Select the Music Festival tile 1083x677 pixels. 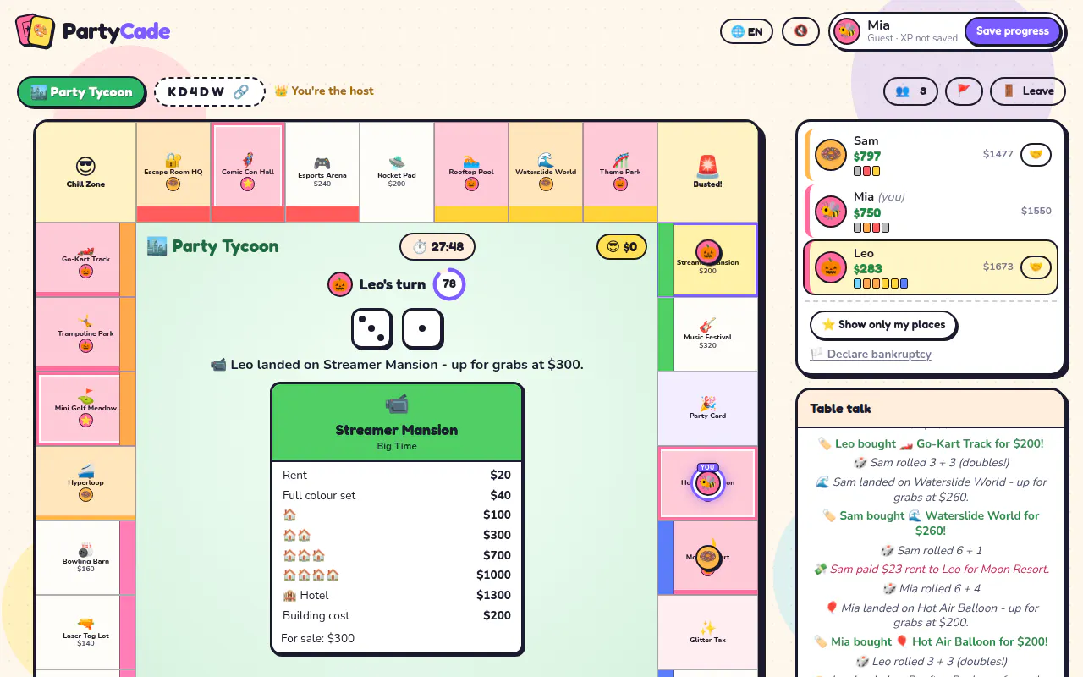pos(707,334)
